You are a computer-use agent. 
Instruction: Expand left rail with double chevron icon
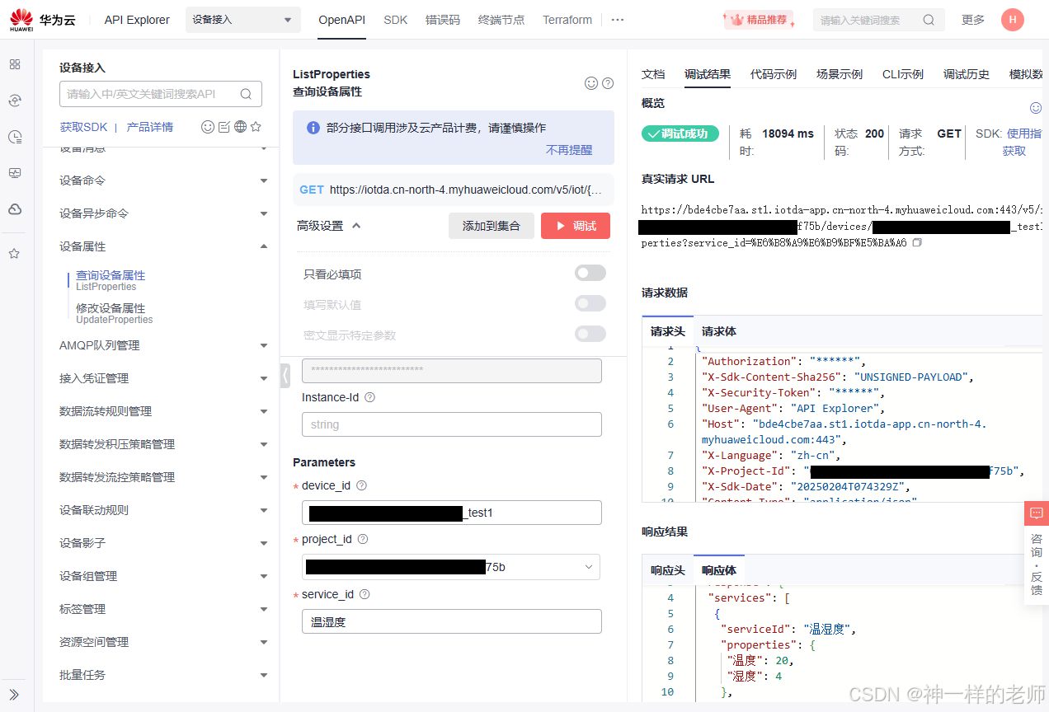pyautogui.click(x=14, y=694)
